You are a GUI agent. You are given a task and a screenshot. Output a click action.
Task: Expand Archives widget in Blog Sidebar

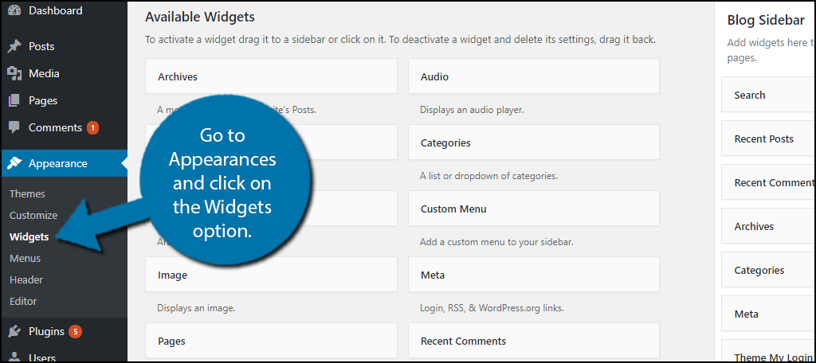click(x=768, y=226)
